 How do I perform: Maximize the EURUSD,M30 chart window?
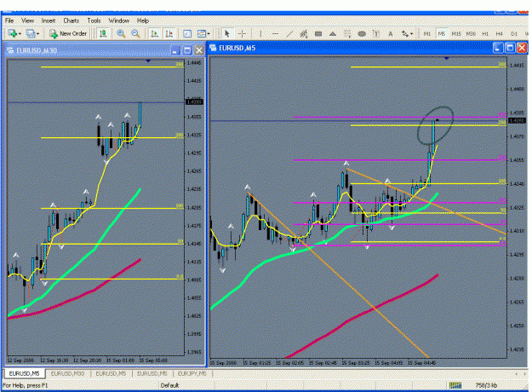pyautogui.click(x=187, y=50)
